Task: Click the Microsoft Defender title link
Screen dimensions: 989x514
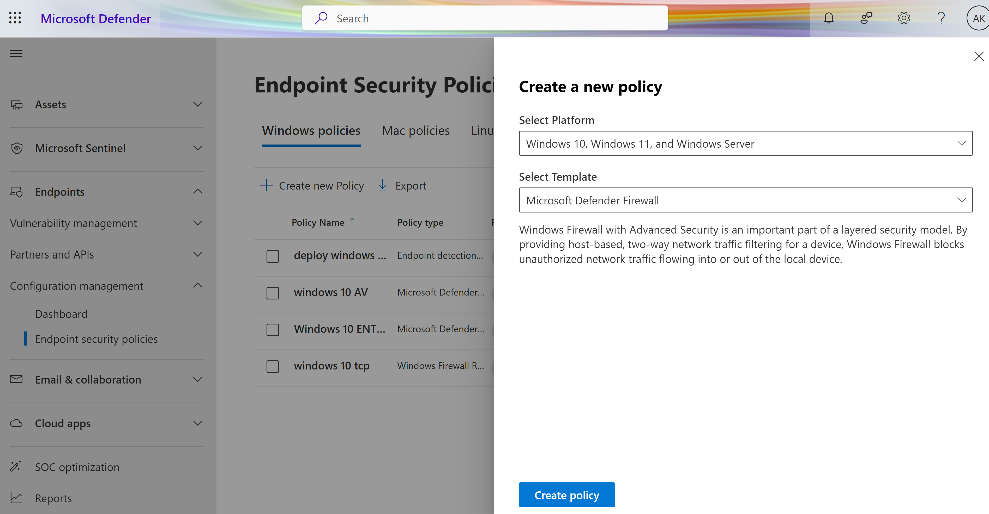Action: click(96, 18)
